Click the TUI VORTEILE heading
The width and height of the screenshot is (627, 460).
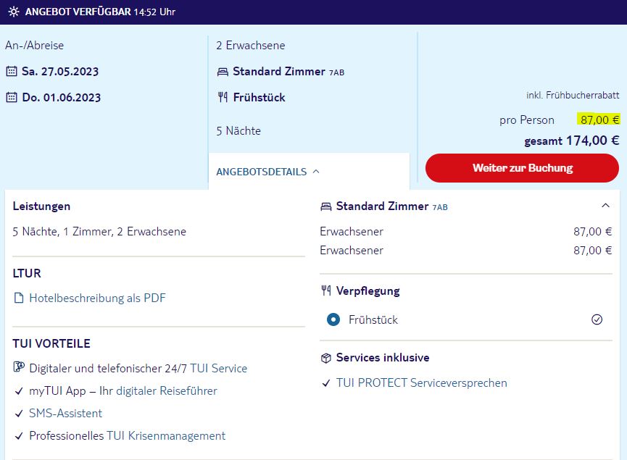click(x=51, y=343)
